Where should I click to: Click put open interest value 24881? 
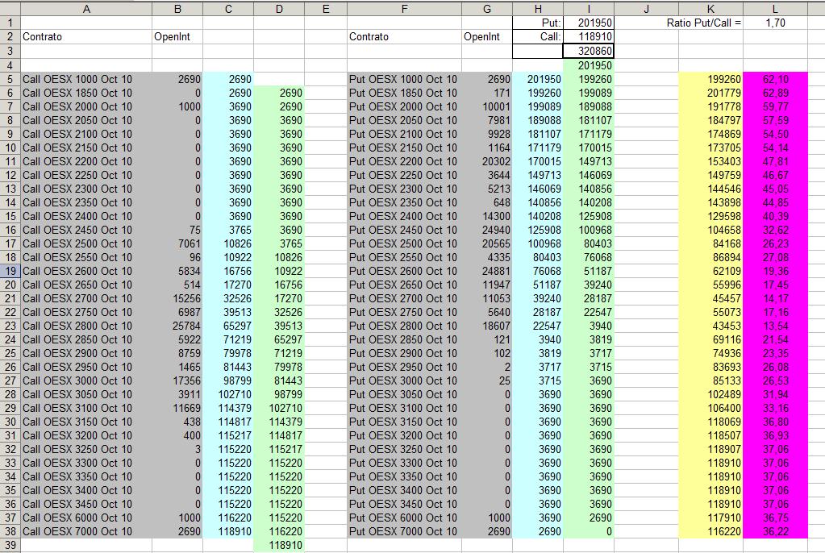(x=486, y=271)
